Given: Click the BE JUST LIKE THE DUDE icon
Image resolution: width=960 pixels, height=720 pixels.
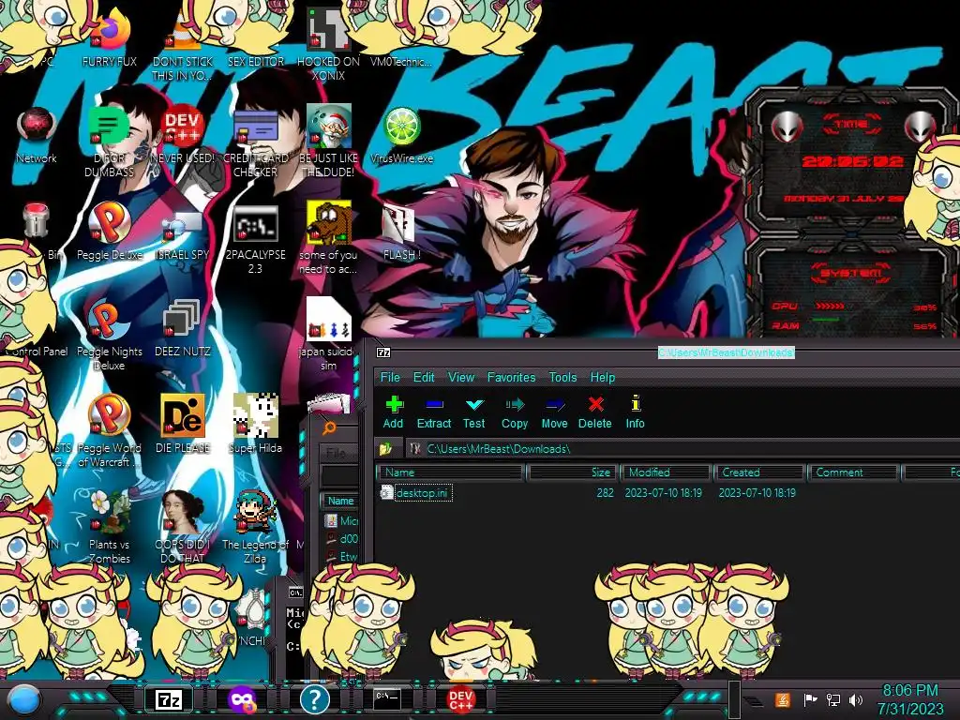Looking at the screenshot, I should 328,142.
